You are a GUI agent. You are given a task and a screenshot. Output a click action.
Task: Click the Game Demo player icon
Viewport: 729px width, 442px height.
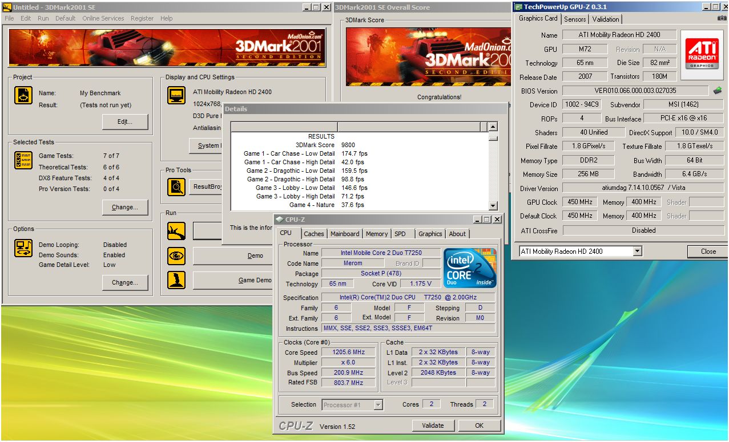click(x=176, y=280)
